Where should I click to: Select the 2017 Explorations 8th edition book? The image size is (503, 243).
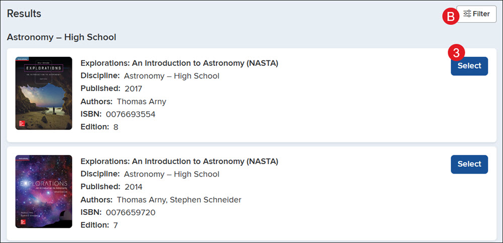tap(469, 66)
